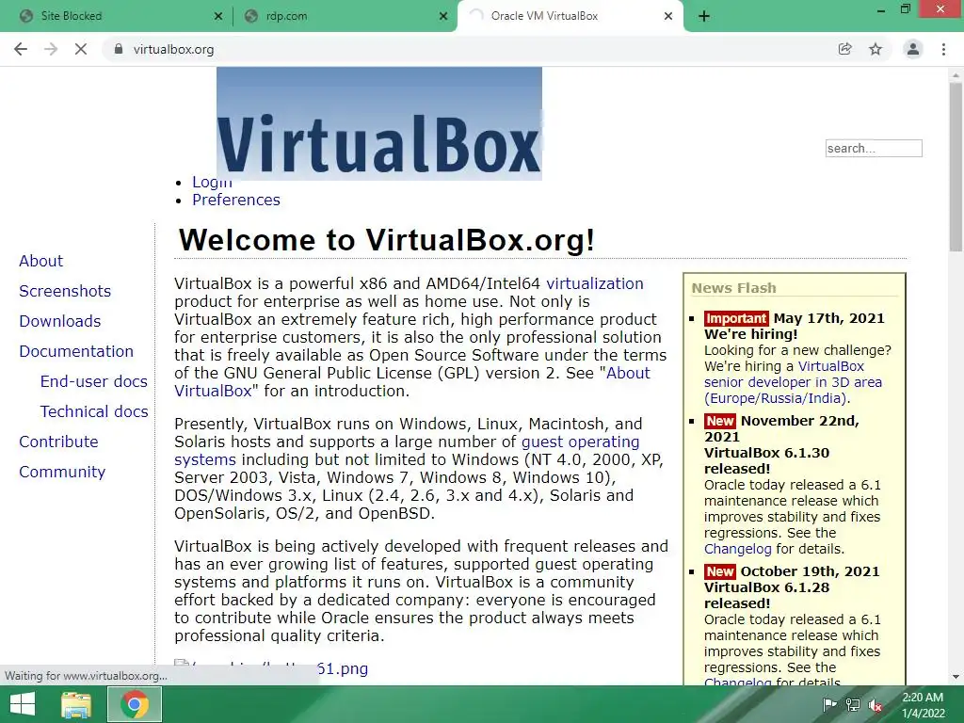Share this page icon in address bar
This screenshot has width=964, height=723.
point(844,49)
